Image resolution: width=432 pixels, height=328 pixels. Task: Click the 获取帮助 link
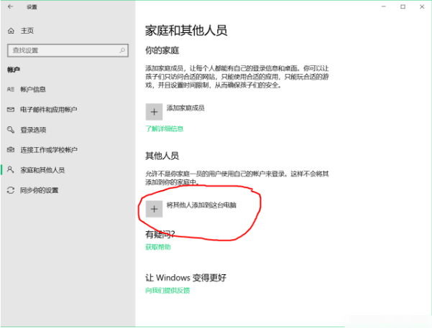[158, 247]
